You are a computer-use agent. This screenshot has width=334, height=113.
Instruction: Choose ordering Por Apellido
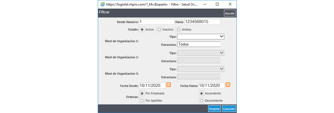(142, 101)
